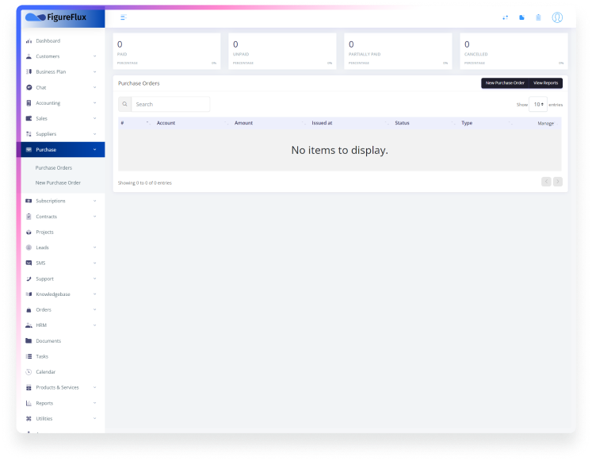Click the clipboard icon in header
Viewport: 592px width, 461px height.
[x=538, y=17]
